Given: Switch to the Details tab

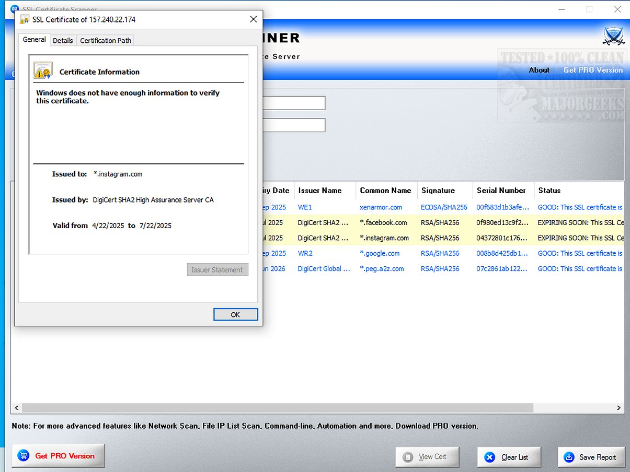Looking at the screenshot, I should tap(63, 40).
